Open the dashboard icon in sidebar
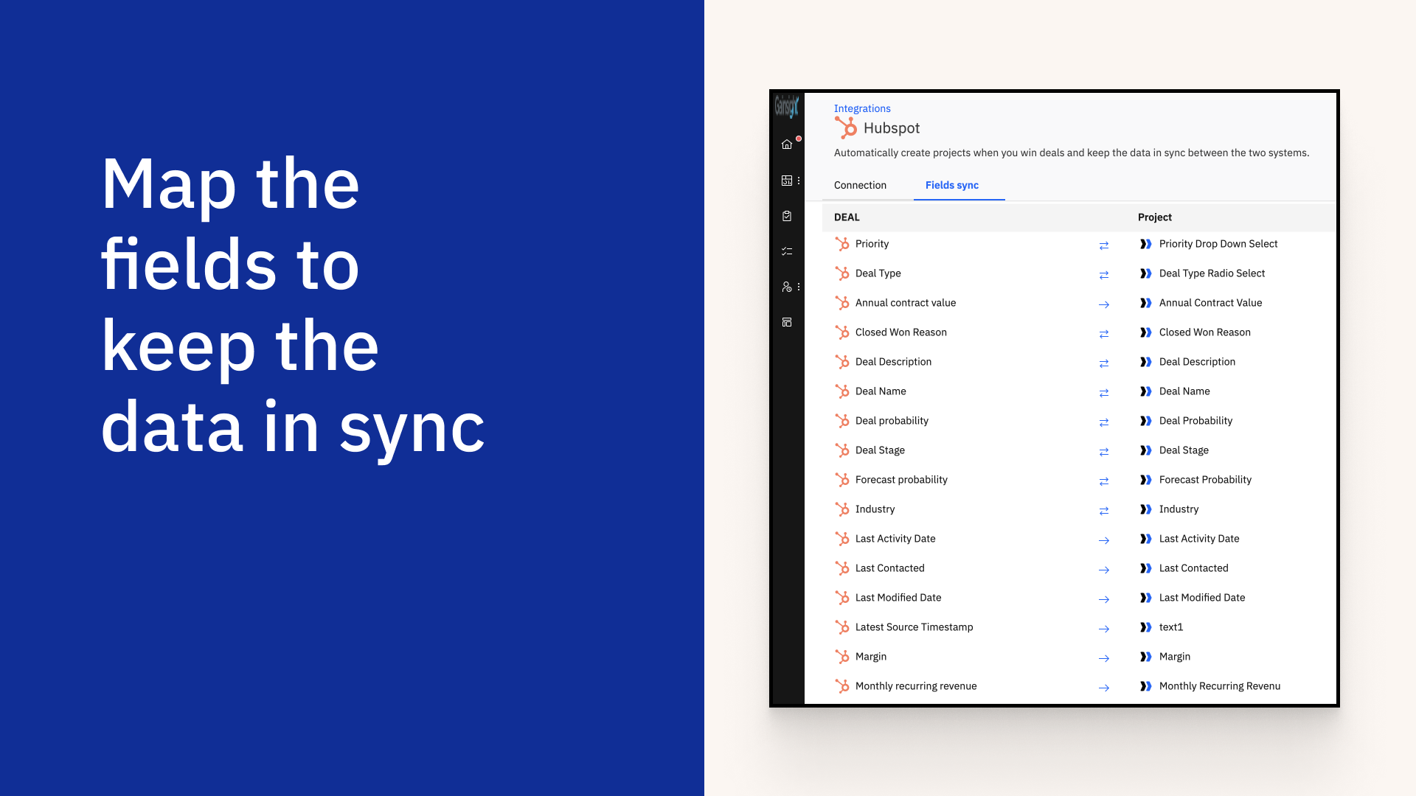1416x796 pixels. pyautogui.click(x=787, y=181)
